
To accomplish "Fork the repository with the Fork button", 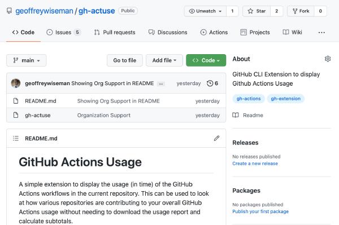I will pyautogui.click(x=301, y=11).
